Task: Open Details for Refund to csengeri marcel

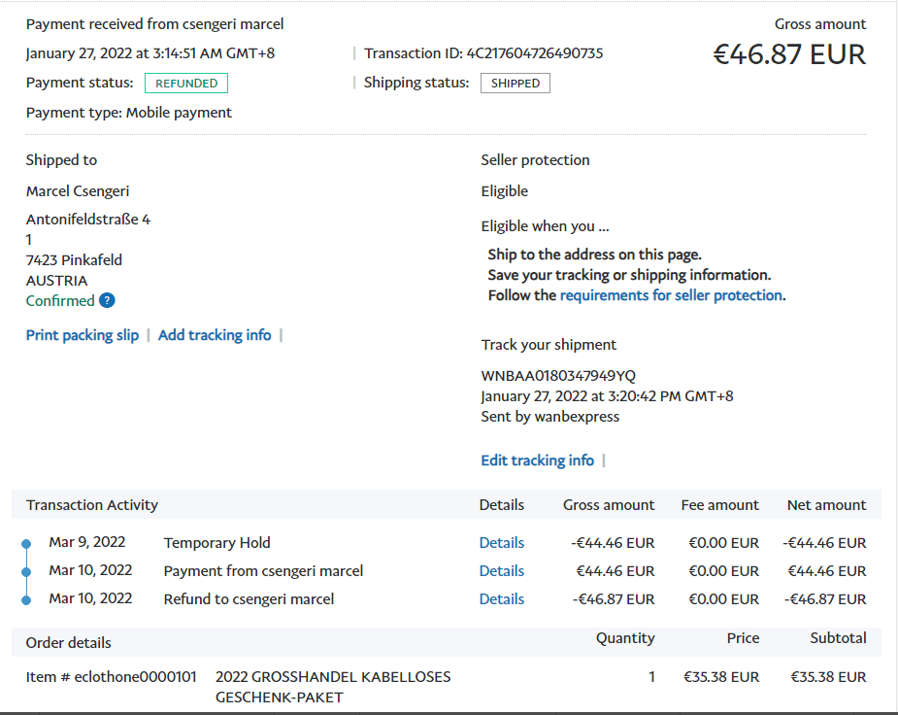Action: pyautogui.click(x=501, y=599)
